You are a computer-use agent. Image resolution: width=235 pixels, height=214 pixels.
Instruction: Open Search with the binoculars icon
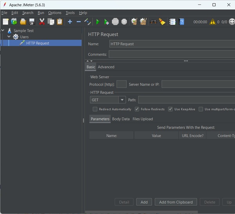click(153, 22)
